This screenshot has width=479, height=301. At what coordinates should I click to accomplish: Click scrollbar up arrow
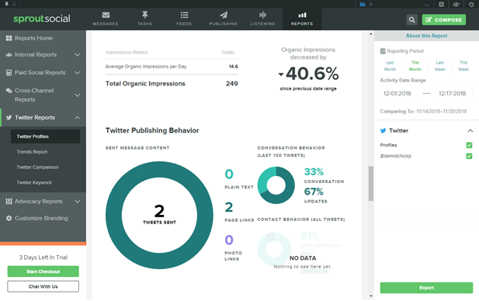pyautogui.click(x=371, y=34)
